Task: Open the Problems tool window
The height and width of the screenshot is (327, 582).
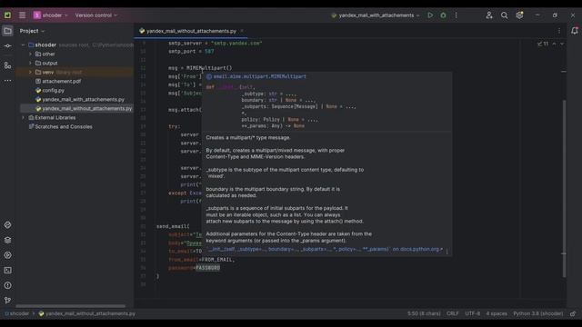Action: click(7, 285)
